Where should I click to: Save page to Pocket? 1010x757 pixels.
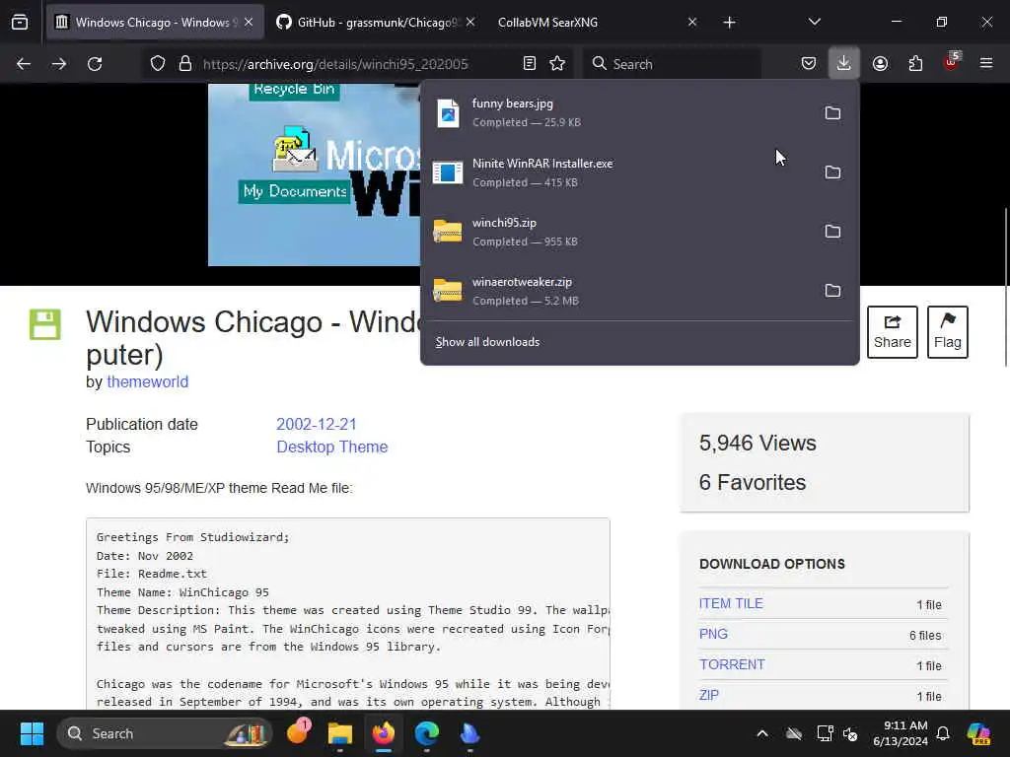(x=809, y=64)
